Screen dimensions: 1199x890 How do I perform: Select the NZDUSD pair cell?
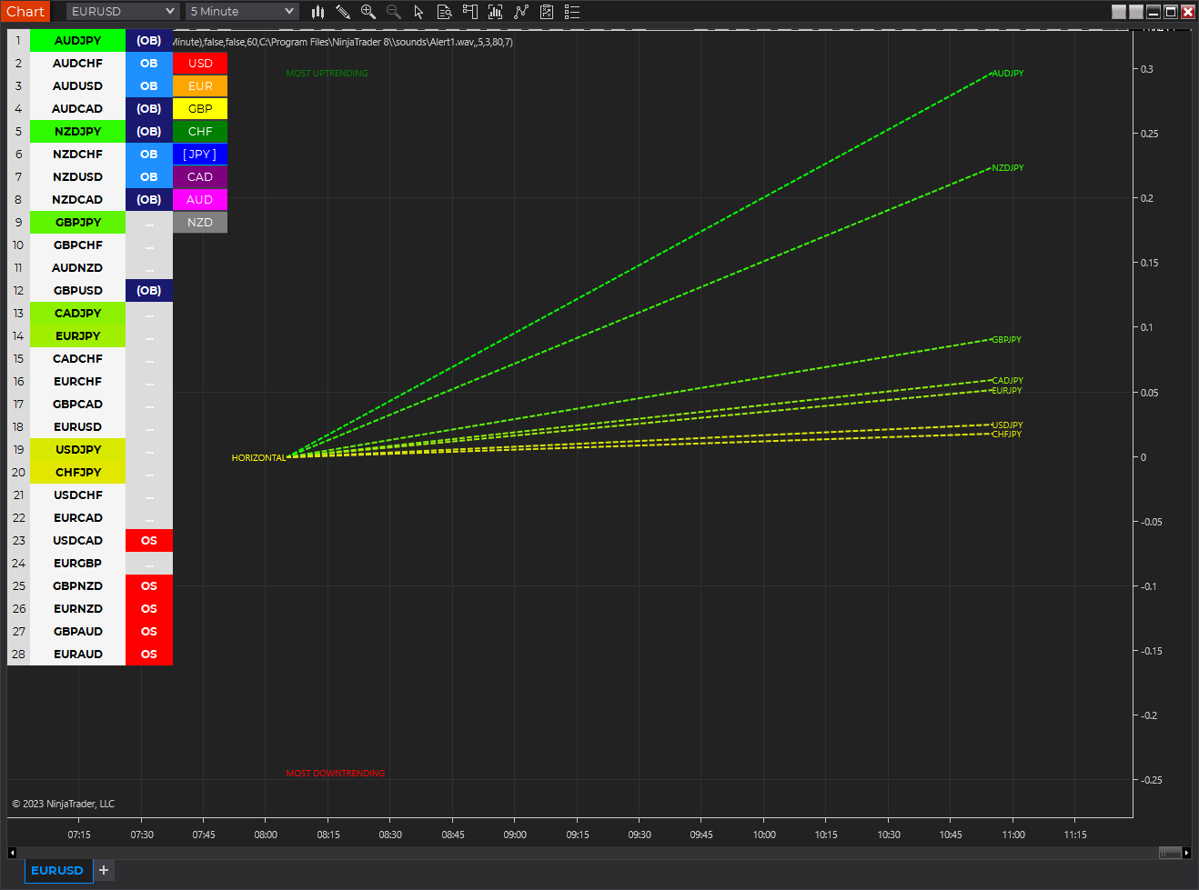[x=77, y=176]
